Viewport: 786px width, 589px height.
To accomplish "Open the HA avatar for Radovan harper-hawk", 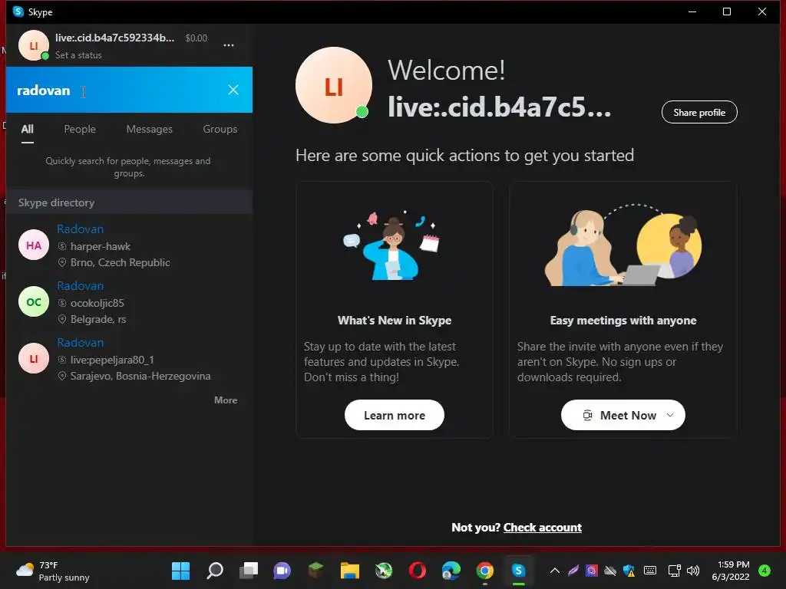I will (34, 245).
